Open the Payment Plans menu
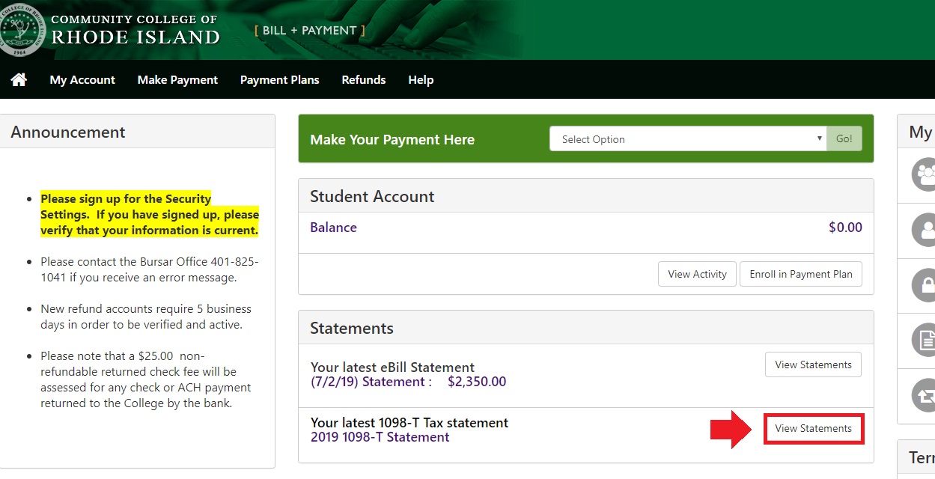The image size is (935, 479). (279, 79)
